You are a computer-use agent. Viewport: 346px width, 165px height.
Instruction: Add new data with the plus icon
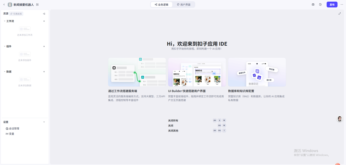(x=44, y=72)
